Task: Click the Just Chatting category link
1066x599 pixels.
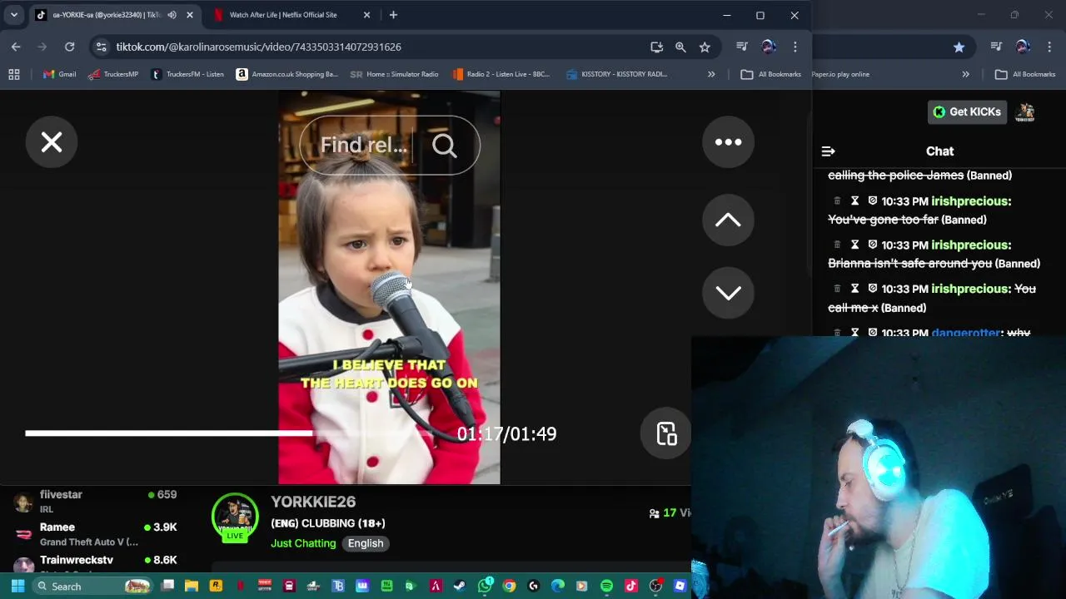Action: click(x=303, y=543)
